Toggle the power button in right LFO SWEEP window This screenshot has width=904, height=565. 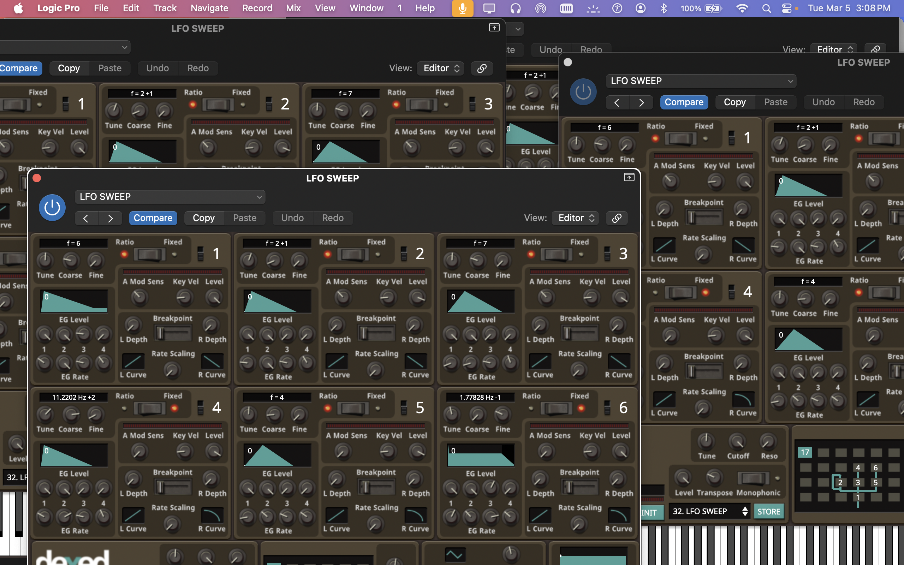click(x=583, y=92)
